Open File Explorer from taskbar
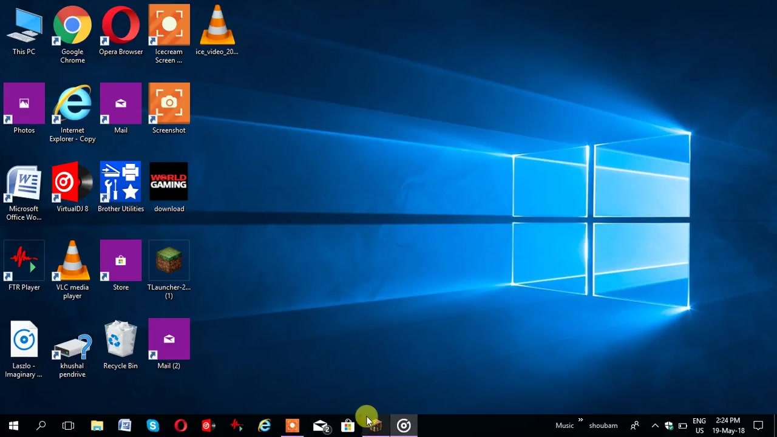The width and height of the screenshot is (777, 437). point(97,425)
